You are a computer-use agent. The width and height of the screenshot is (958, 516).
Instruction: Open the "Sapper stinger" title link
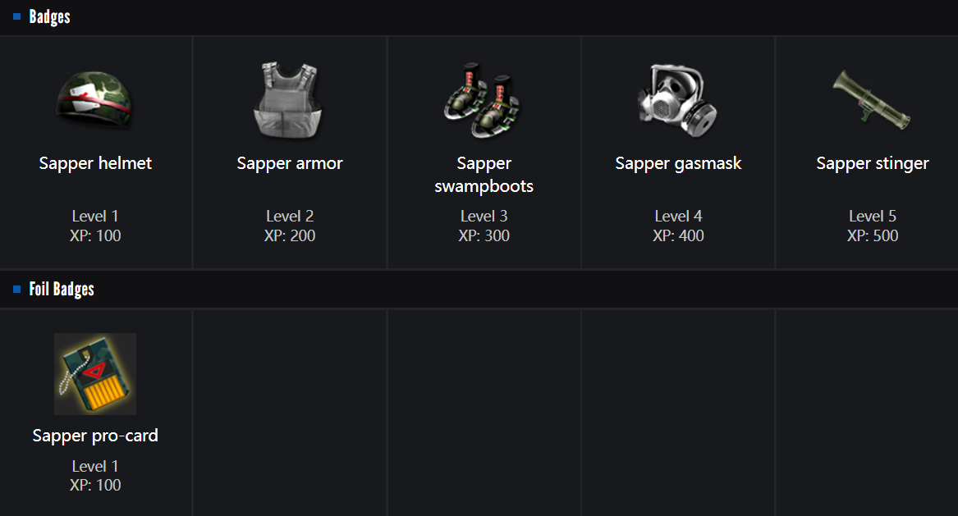[x=873, y=163]
